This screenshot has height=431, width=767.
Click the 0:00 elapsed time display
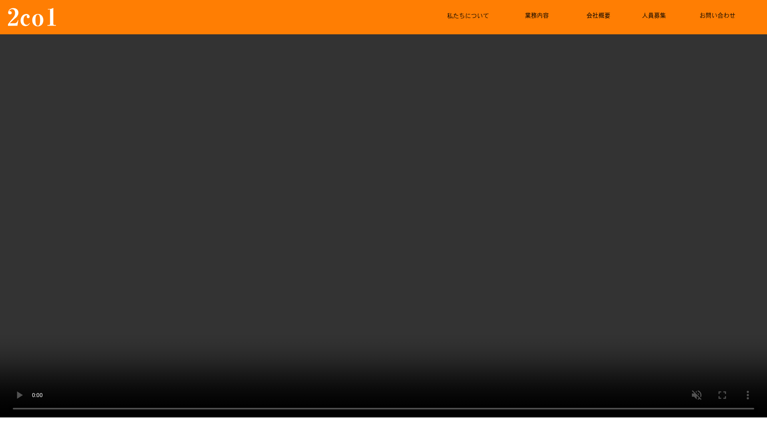[37, 395]
